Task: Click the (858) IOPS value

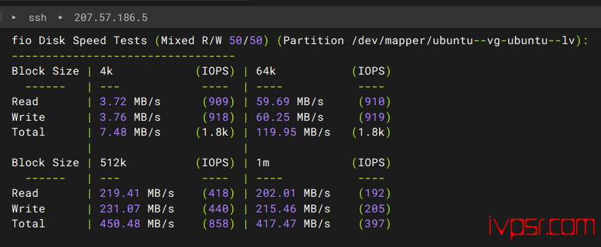Action: click(x=219, y=224)
